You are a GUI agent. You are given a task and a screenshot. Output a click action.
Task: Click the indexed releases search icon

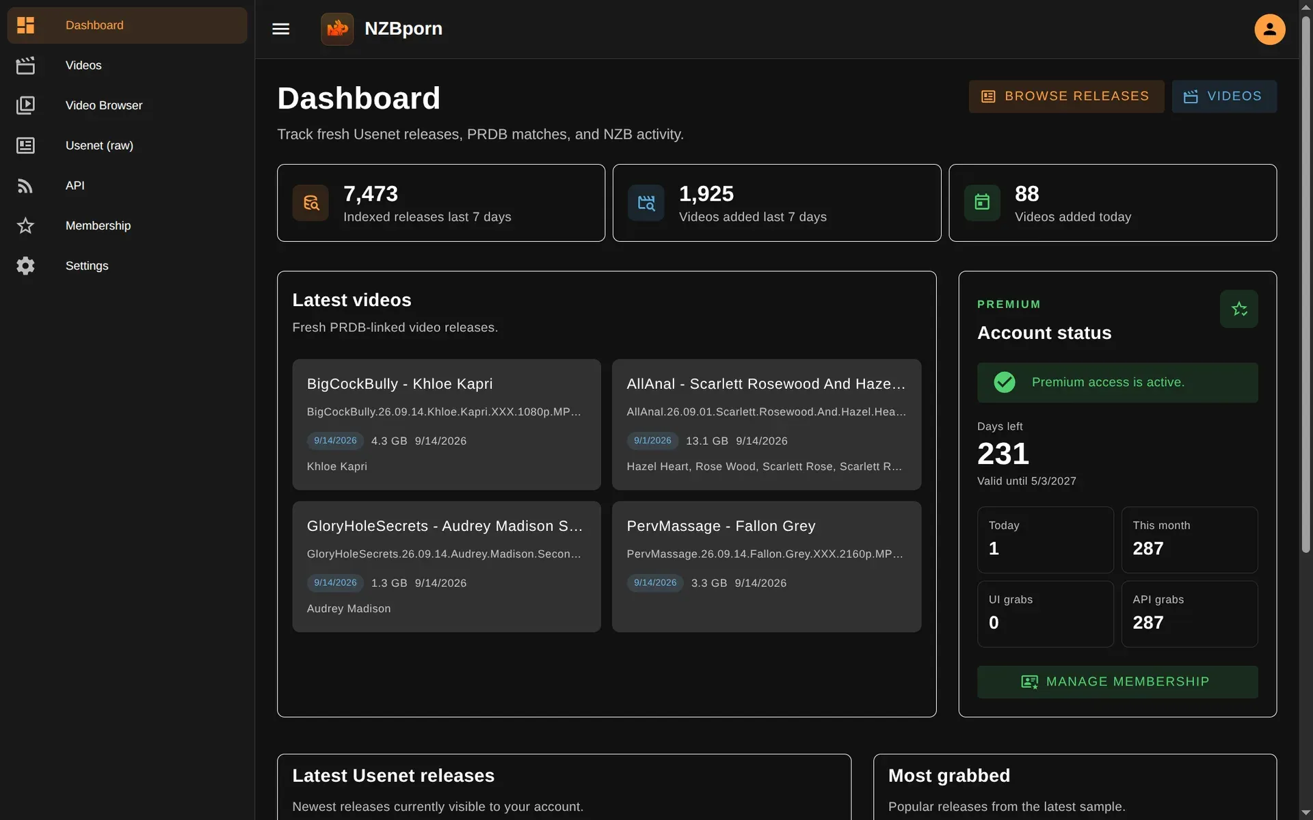[310, 203]
